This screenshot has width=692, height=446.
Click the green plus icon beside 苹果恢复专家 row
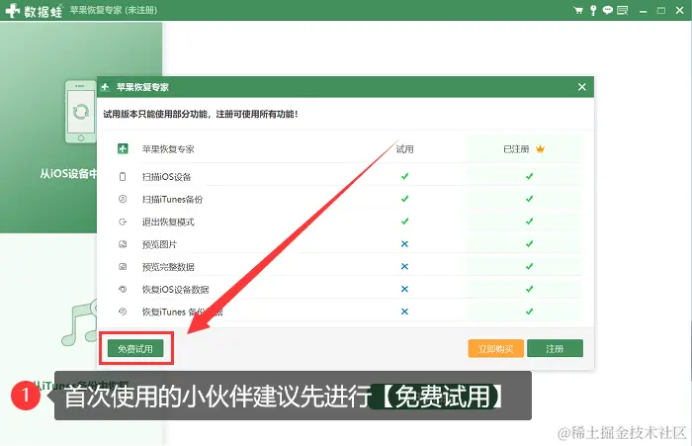(x=123, y=148)
